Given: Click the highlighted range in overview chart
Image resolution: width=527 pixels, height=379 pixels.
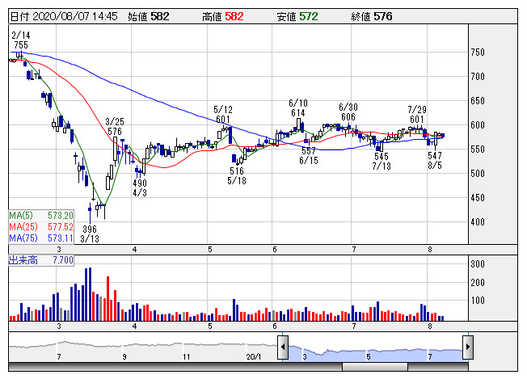Looking at the screenshot, I should [x=375, y=353].
